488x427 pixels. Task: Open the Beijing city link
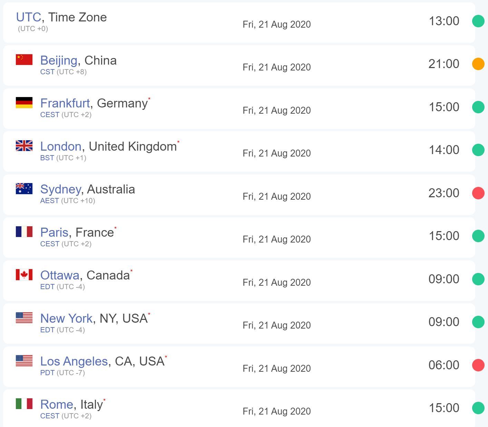(x=59, y=60)
